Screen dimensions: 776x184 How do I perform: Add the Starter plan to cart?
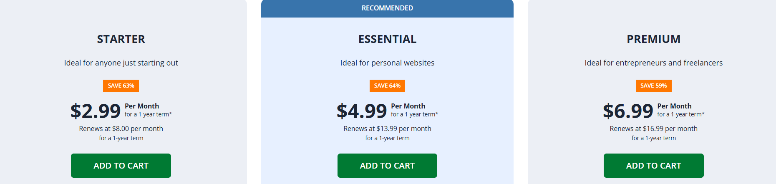[121, 166]
